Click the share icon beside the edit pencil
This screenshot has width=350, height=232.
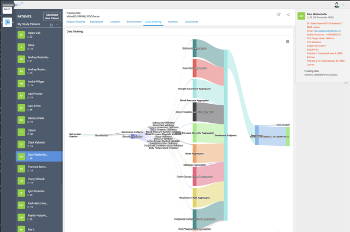(x=288, y=15)
